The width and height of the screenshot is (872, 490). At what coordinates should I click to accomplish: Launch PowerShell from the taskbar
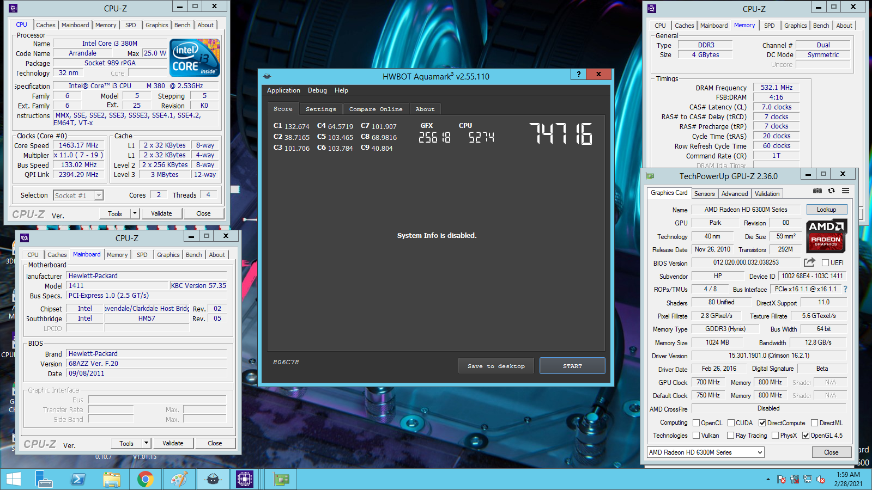[x=78, y=479]
